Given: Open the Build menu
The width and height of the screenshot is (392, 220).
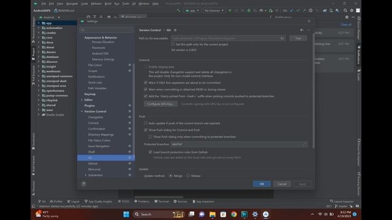Looking at the screenshot, I should pyautogui.click(x=108, y=4).
